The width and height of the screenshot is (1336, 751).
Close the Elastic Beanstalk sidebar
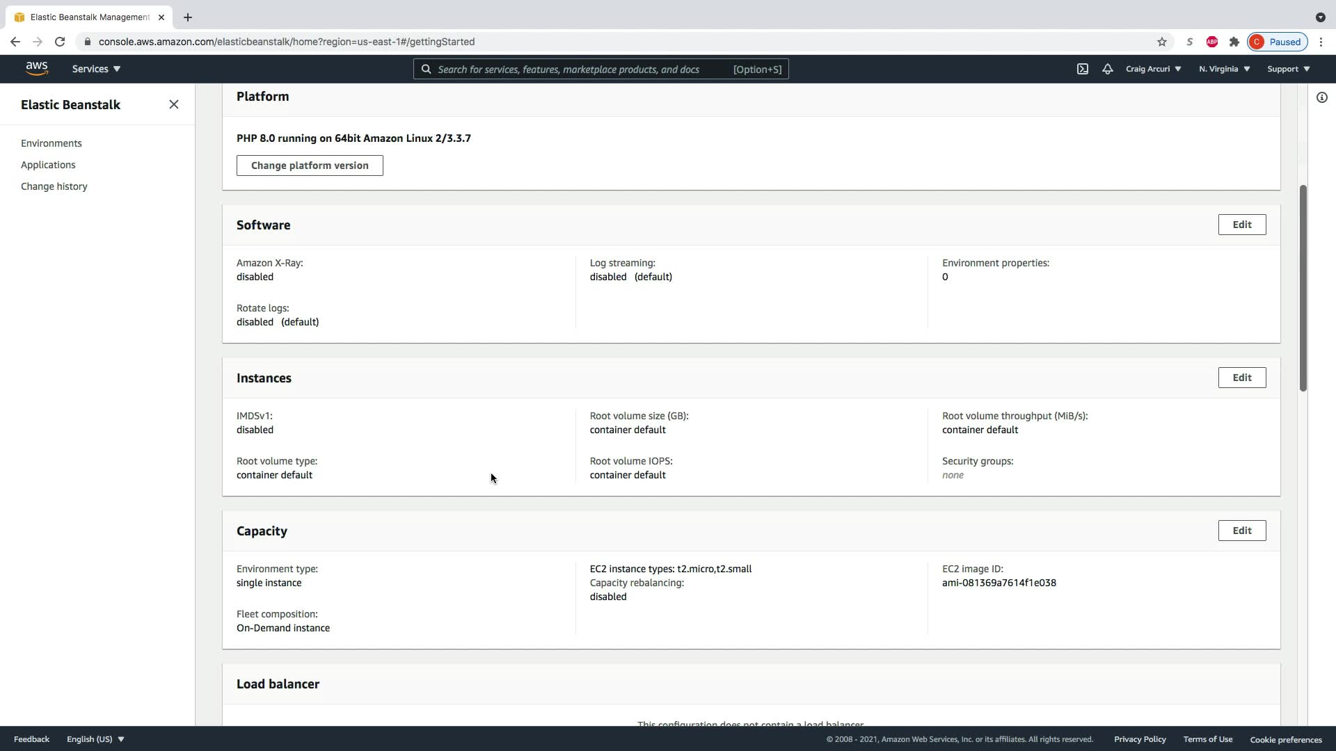click(174, 104)
